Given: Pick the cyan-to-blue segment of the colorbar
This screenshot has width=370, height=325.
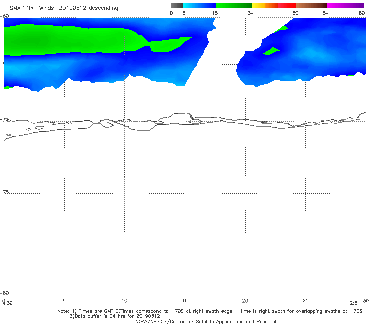Looking at the screenshot, I should tap(199, 6).
